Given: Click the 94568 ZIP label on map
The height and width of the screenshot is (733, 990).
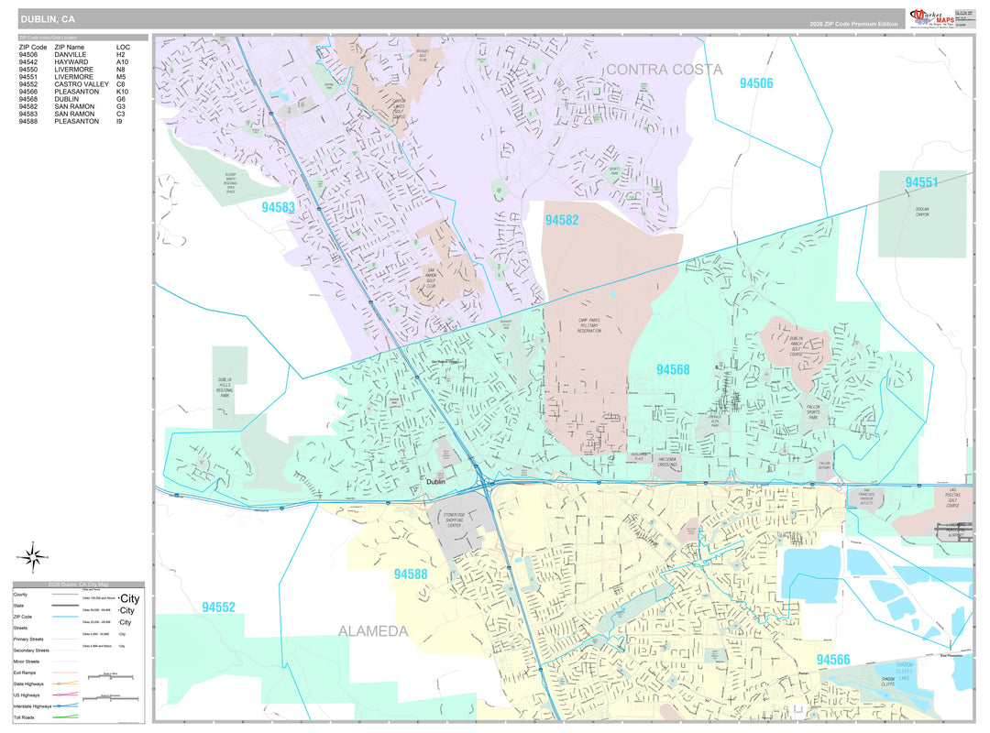Looking at the screenshot, I should (673, 370).
